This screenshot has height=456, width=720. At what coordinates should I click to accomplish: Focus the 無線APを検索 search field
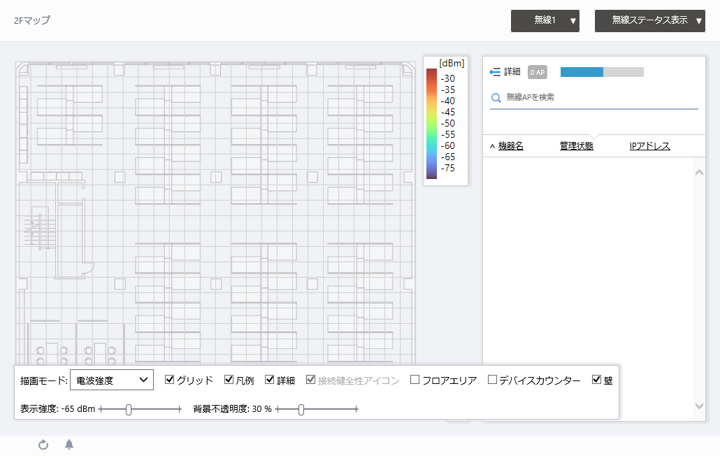(x=593, y=97)
